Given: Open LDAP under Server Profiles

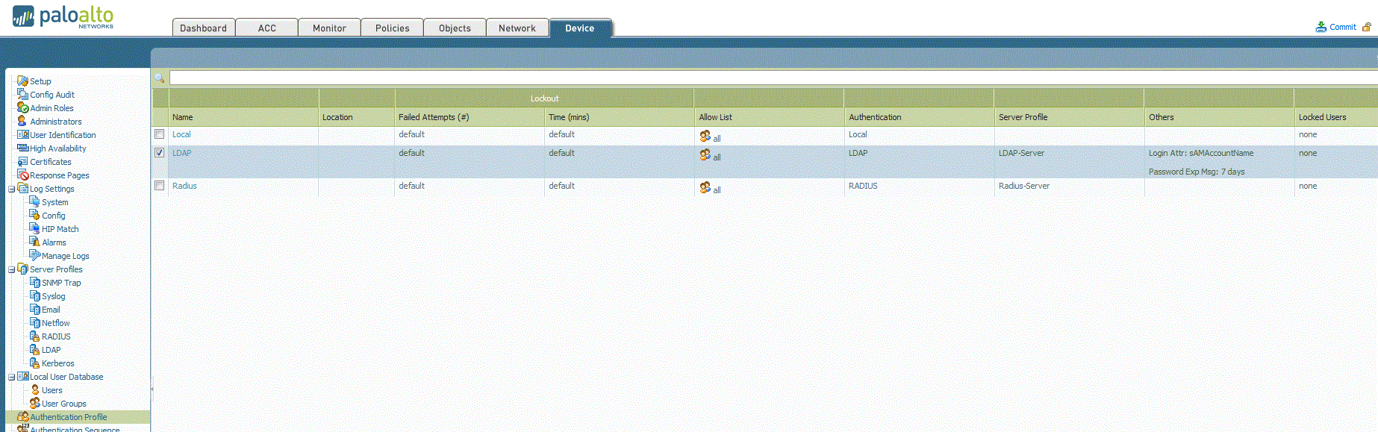Looking at the screenshot, I should 51,350.
